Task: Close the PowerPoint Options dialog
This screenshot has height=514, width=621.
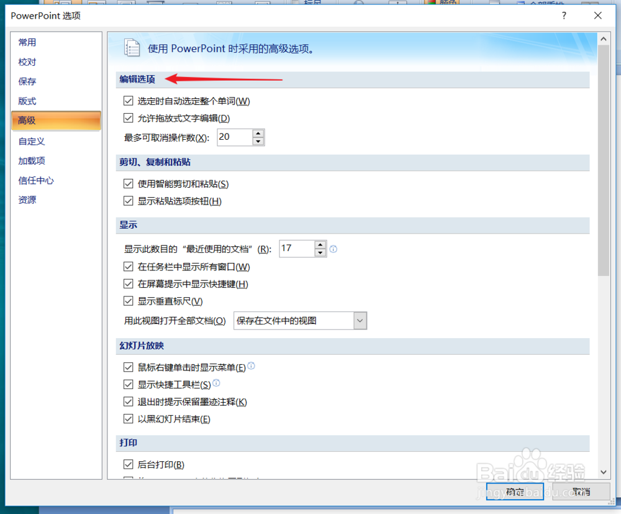Action: pyautogui.click(x=597, y=16)
